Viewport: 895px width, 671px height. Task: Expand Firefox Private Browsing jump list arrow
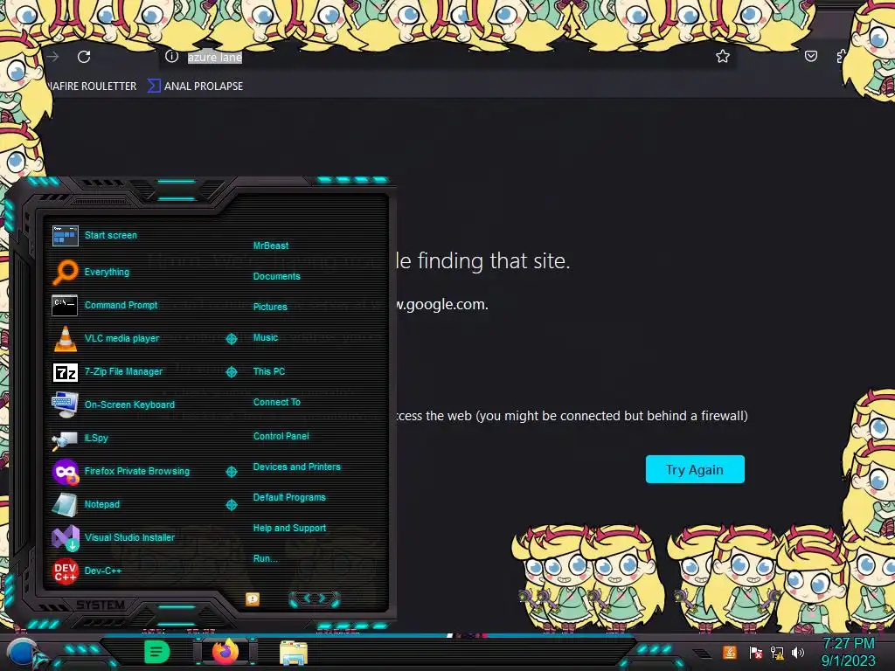click(231, 472)
